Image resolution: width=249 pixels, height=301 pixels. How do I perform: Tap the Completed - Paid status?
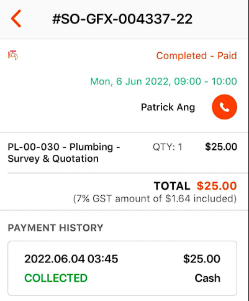[196, 55]
